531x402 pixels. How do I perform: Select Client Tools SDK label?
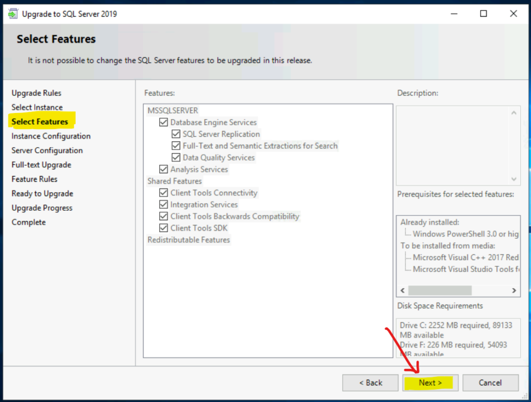(199, 228)
